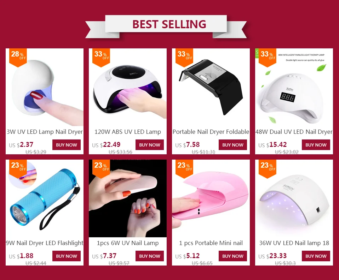This screenshot has width=339, height=280.
Task: Open the 120W ABS UV LED Lamp title
Action: pyautogui.click(x=127, y=132)
